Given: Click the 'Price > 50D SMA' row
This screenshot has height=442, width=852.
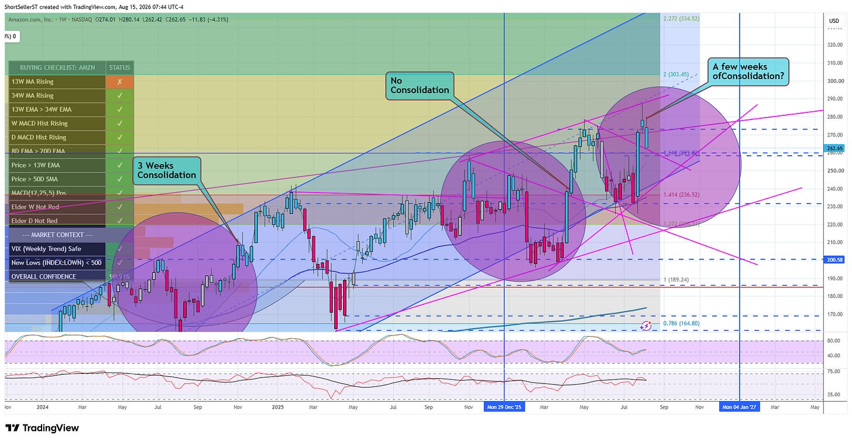Looking at the screenshot, I should [x=57, y=179].
